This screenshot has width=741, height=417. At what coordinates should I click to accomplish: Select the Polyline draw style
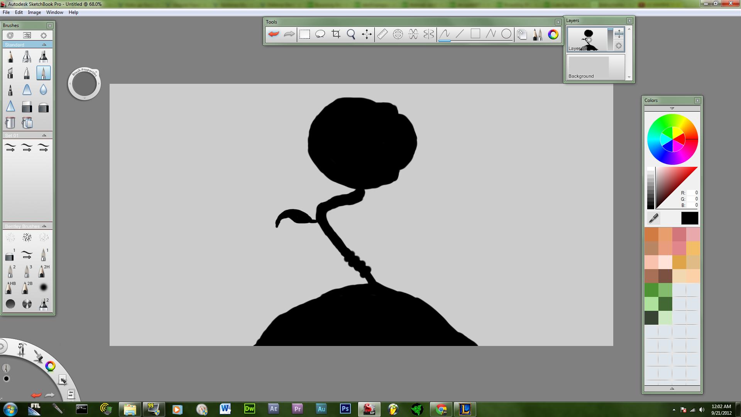tap(491, 34)
